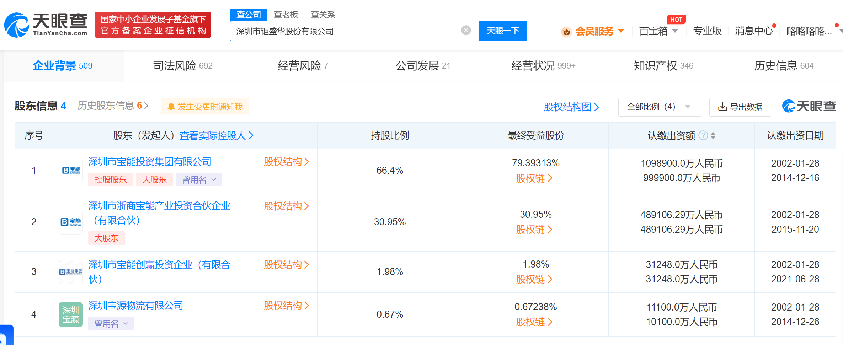The image size is (843, 345).
Task: Select the 查老板 search tab
Action: pyautogui.click(x=286, y=15)
